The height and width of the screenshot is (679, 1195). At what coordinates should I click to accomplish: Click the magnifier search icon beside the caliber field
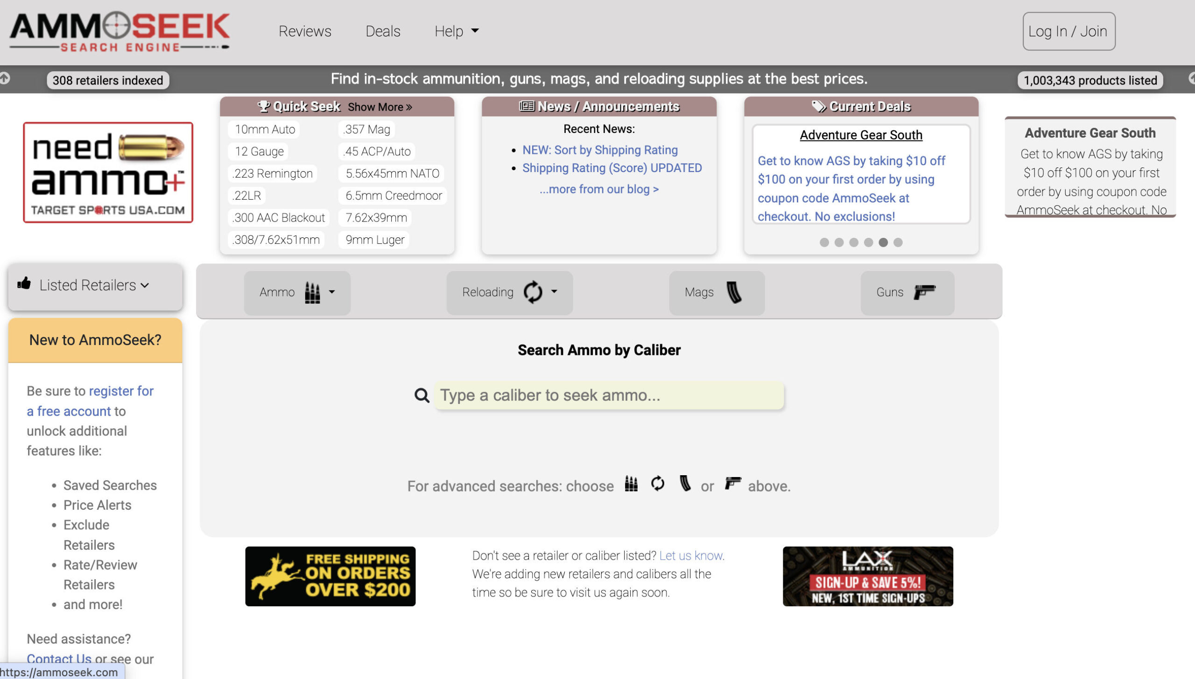[422, 395]
